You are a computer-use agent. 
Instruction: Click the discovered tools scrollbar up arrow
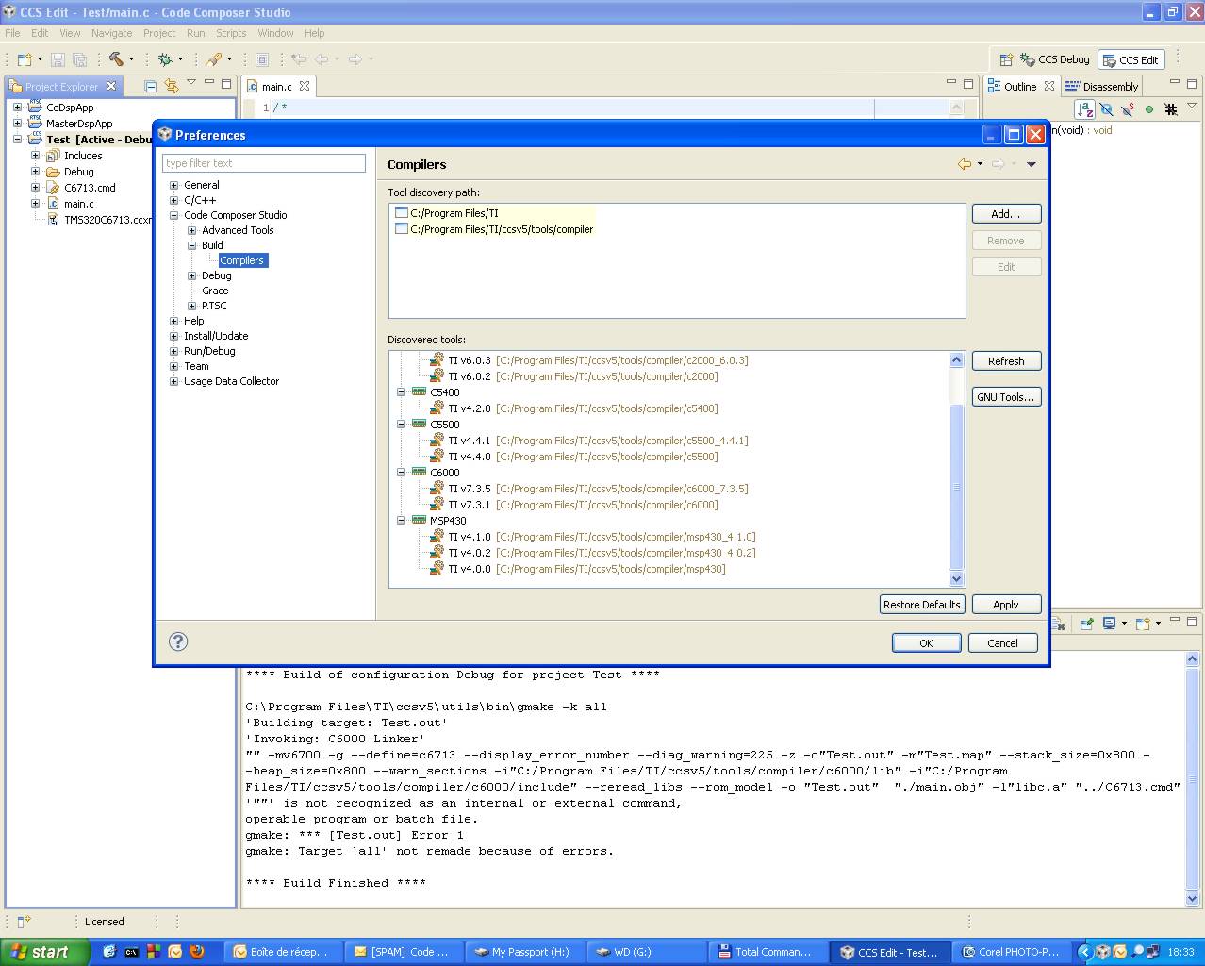pyautogui.click(x=956, y=359)
